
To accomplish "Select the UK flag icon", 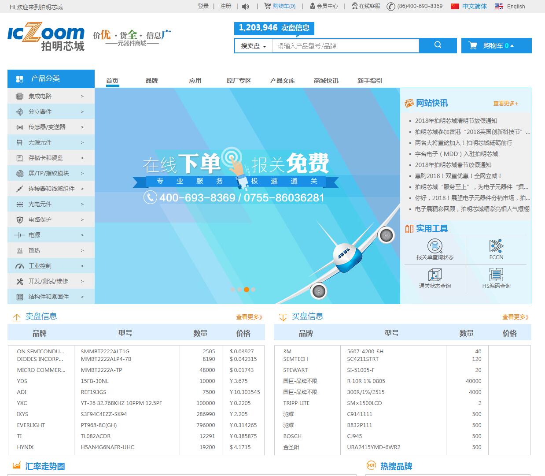I will 499,6.
